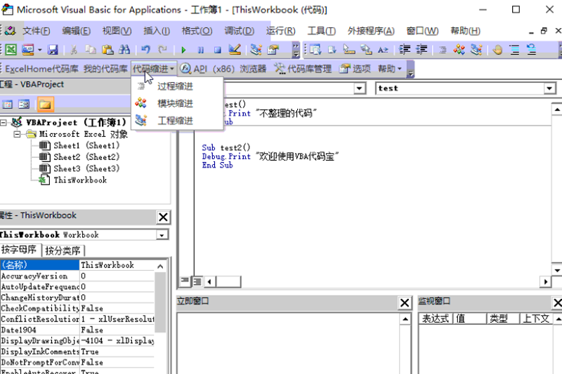Select ThisWorkbook in project tree
The height and width of the screenshot is (374, 562).
(x=80, y=180)
